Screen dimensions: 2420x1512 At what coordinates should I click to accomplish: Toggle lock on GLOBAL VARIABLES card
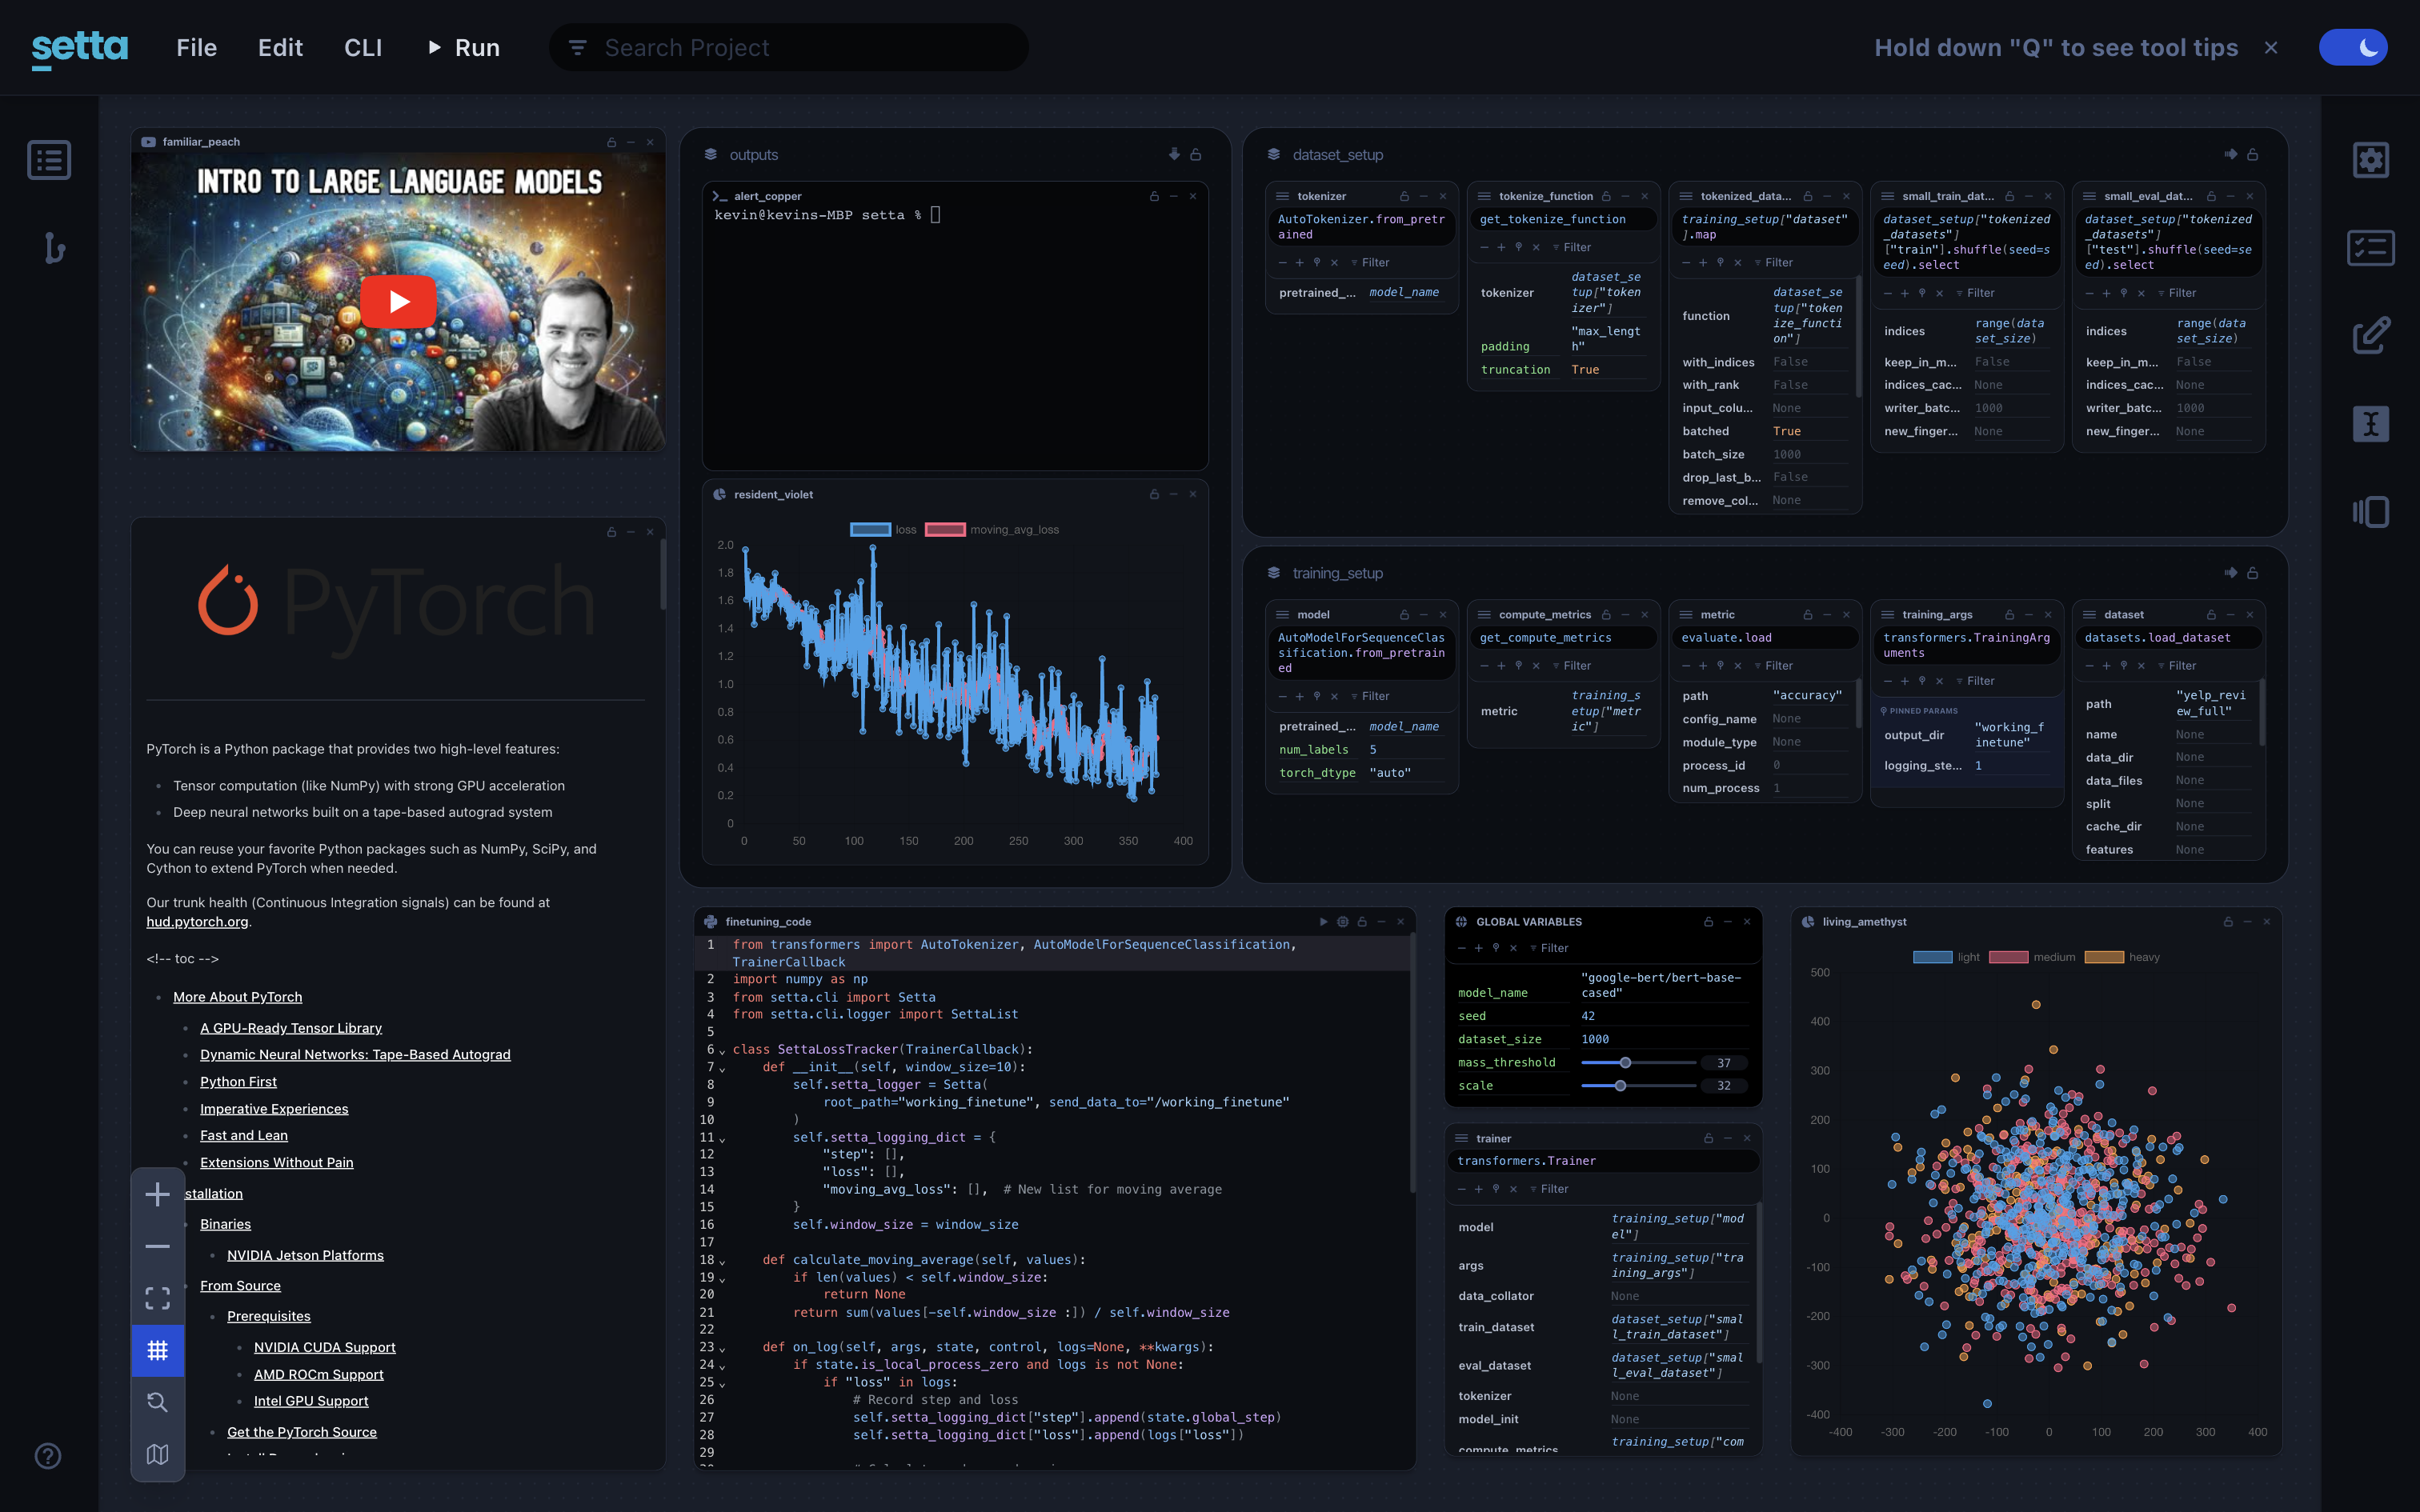point(1708,922)
